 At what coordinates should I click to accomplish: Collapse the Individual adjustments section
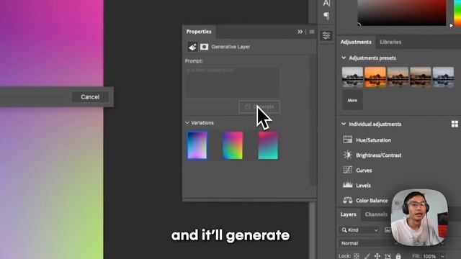[x=344, y=124]
